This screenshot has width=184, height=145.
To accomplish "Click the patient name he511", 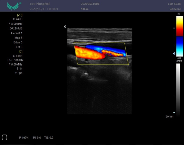I will (x=85, y=9).
